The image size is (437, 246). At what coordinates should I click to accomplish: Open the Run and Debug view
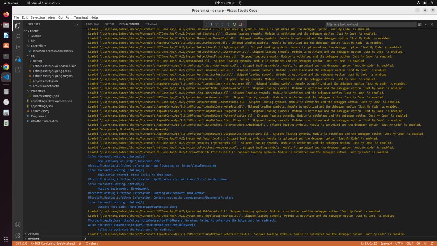tap(17, 58)
